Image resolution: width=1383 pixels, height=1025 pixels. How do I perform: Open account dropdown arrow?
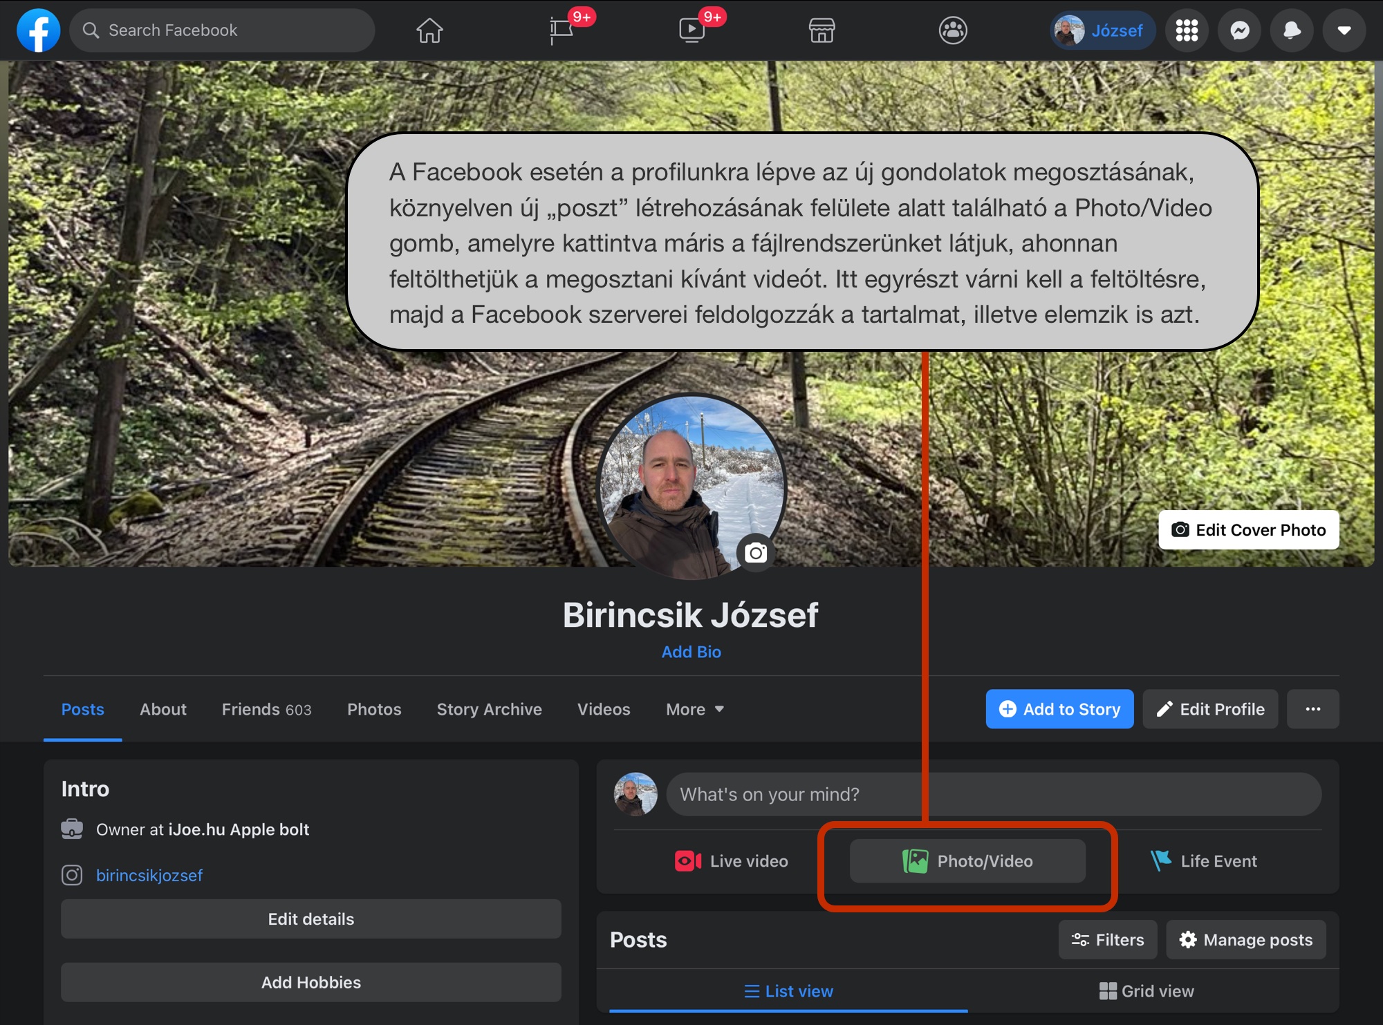[x=1344, y=30]
